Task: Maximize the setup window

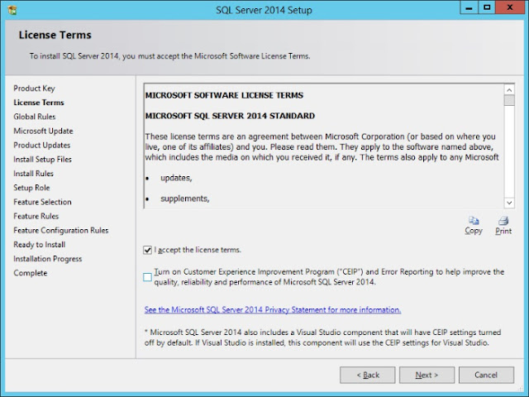Action: point(487,8)
